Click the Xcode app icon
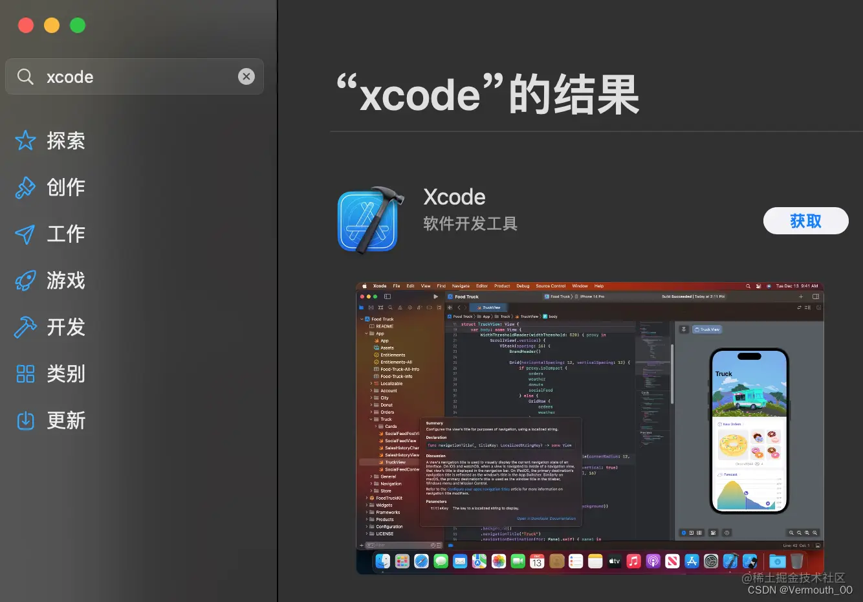The height and width of the screenshot is (602, 863). coord(371,221)
